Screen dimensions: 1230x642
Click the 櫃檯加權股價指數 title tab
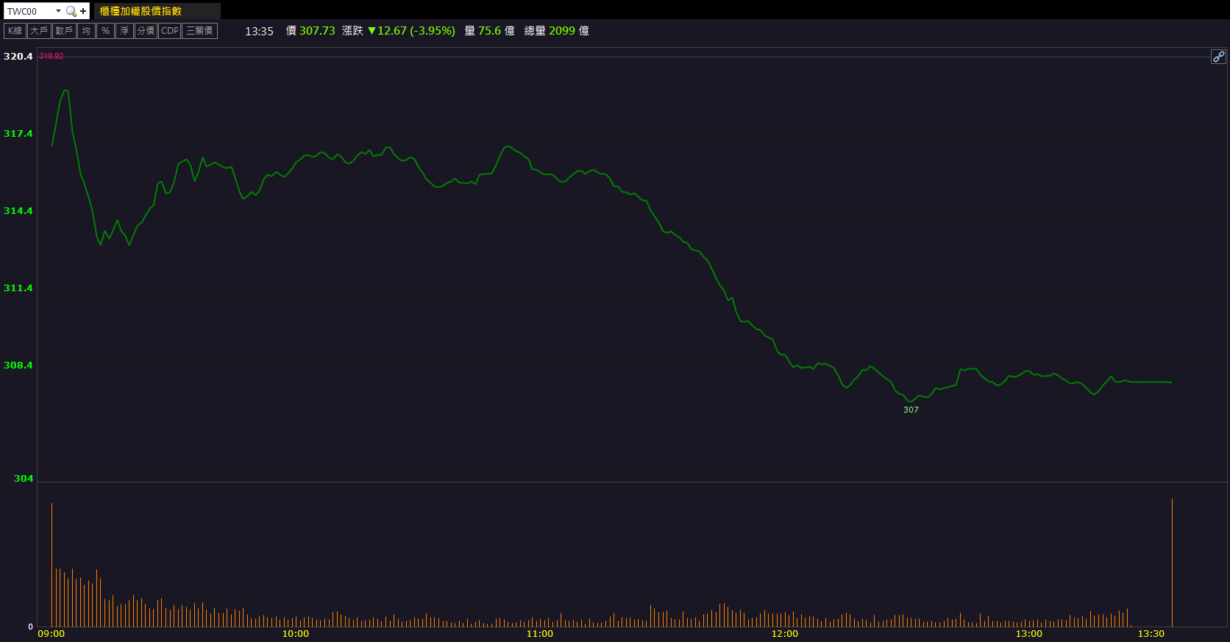141,11
